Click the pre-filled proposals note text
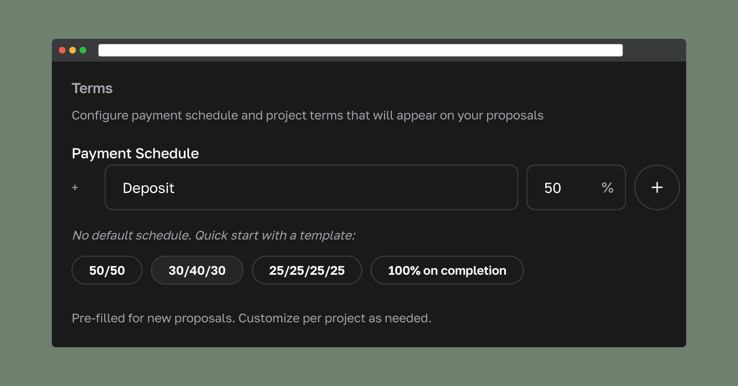This screenshot has width=738, height=386. pyautogui.click(x=251, y=318)
